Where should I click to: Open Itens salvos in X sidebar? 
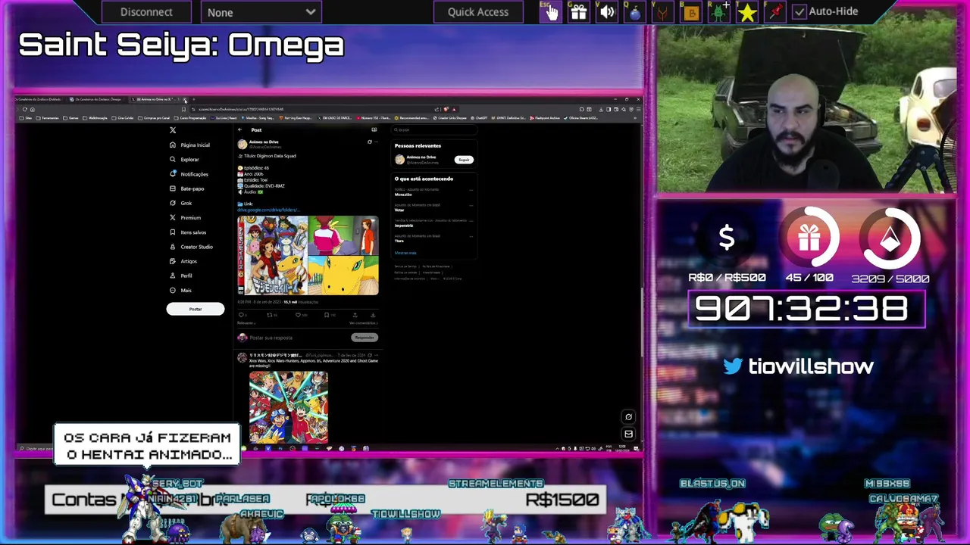point(188,232)
